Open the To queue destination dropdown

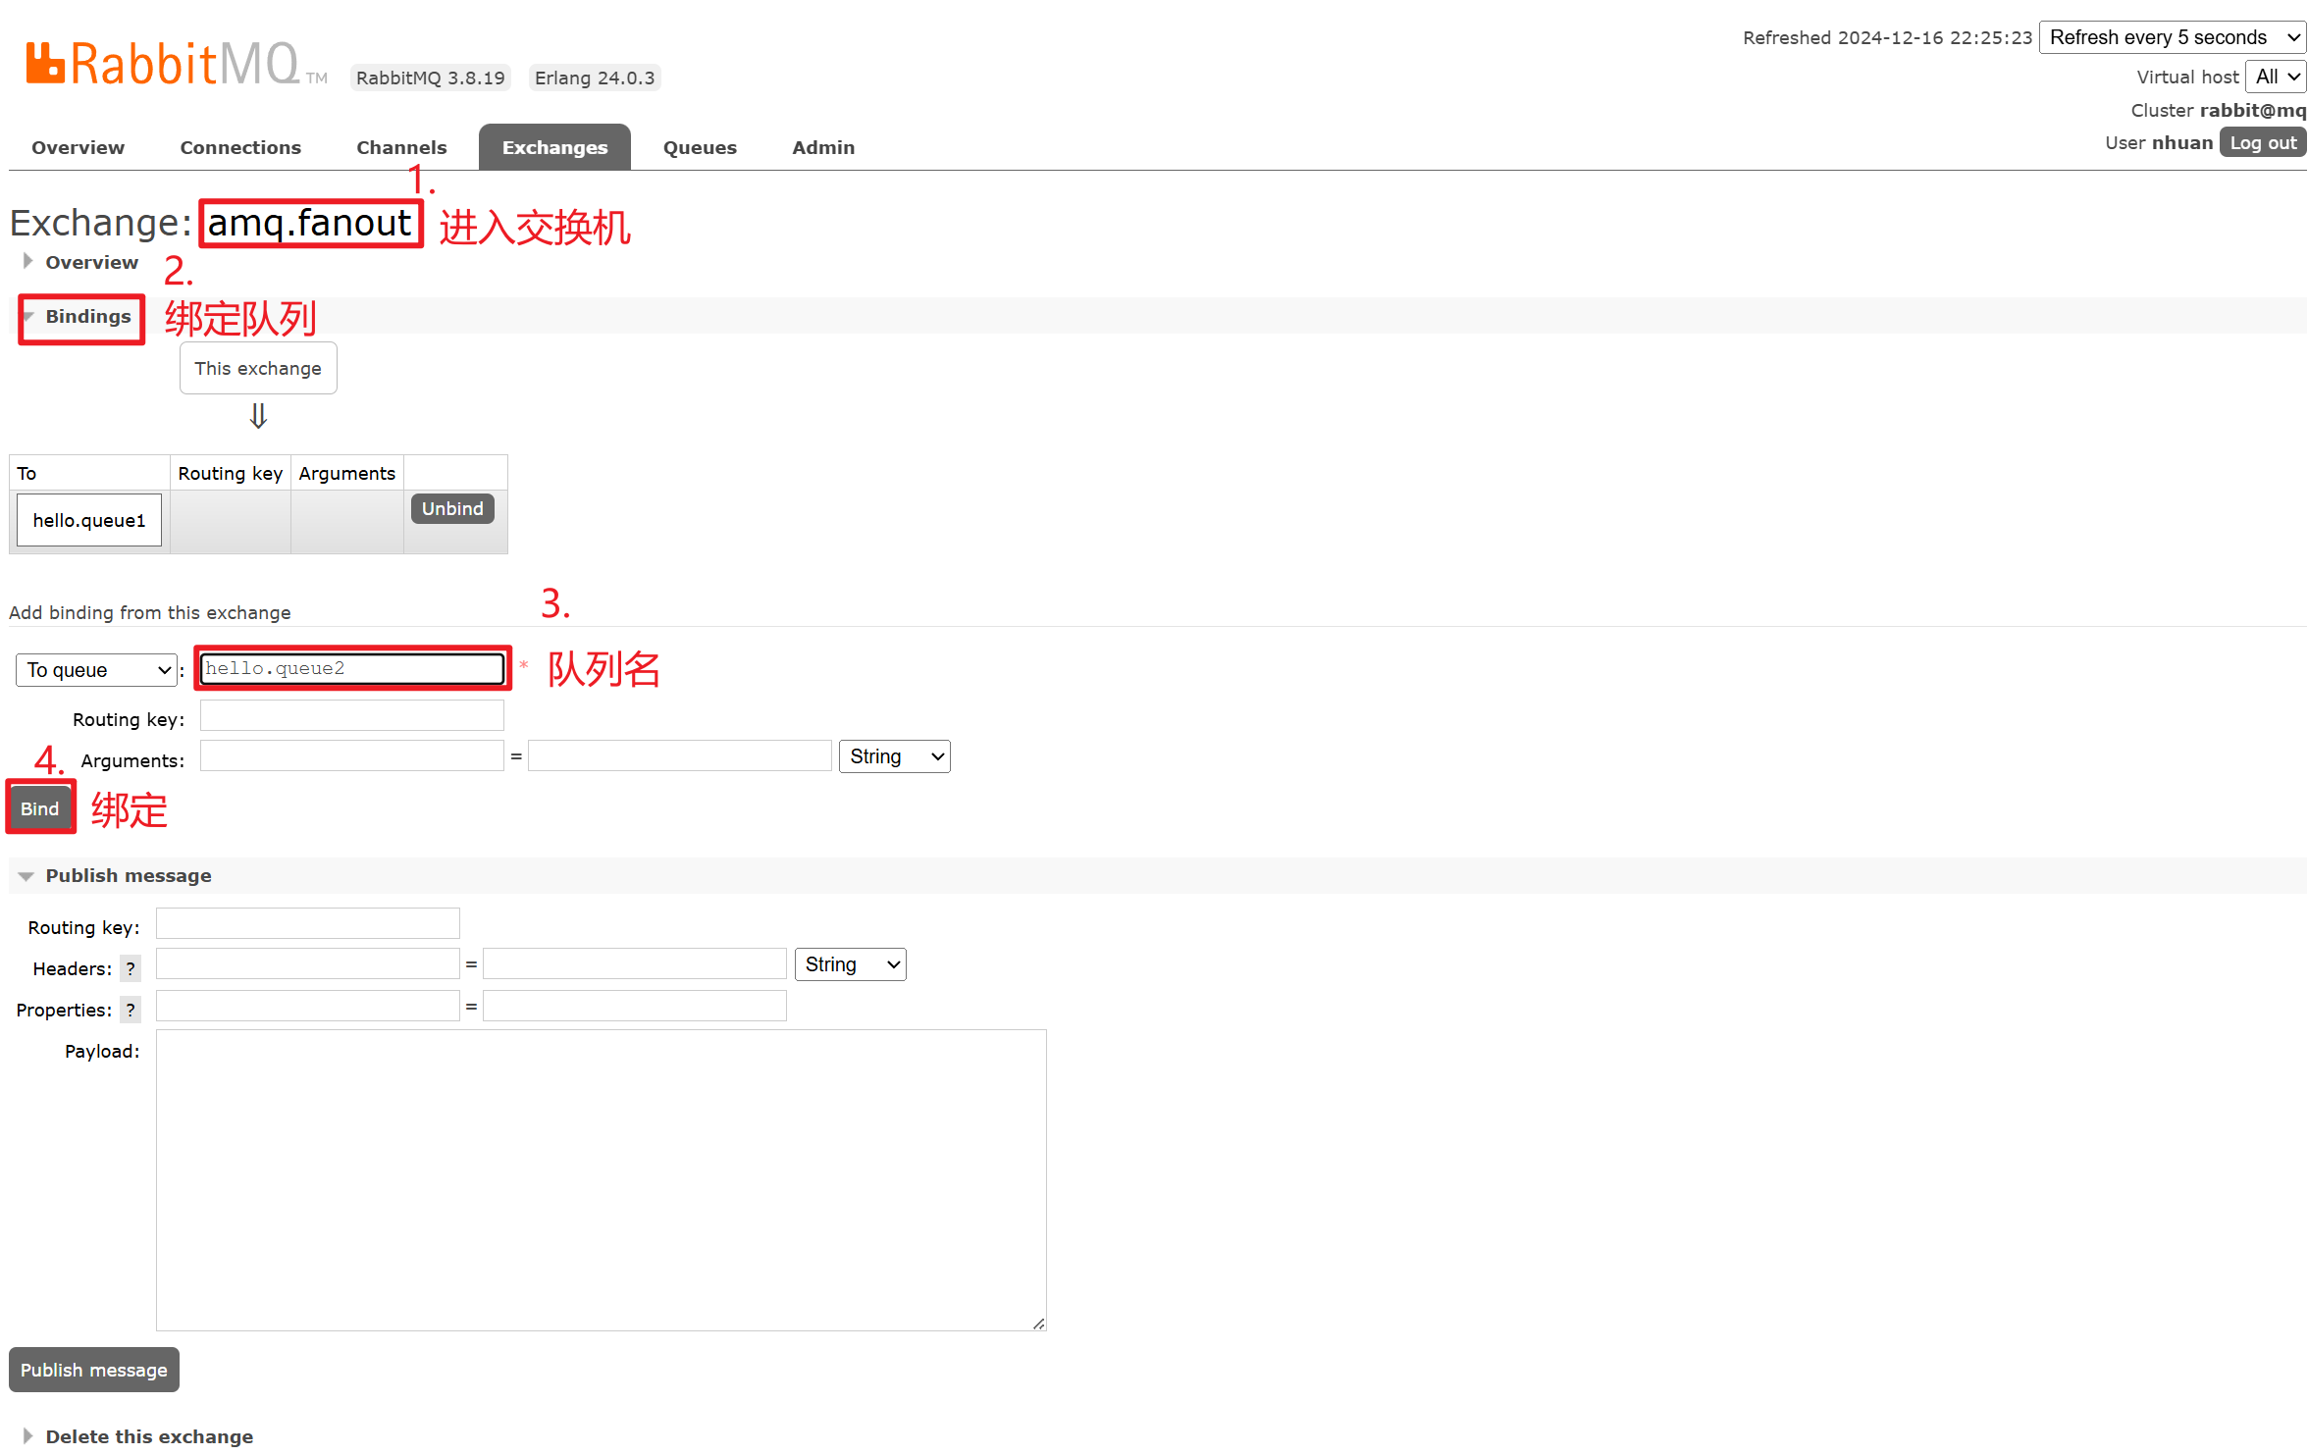click(x=96, y=670)
